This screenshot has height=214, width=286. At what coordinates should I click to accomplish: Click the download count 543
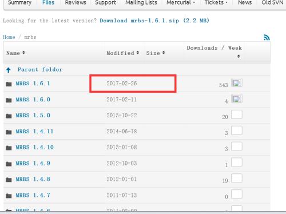click(224, 85)
